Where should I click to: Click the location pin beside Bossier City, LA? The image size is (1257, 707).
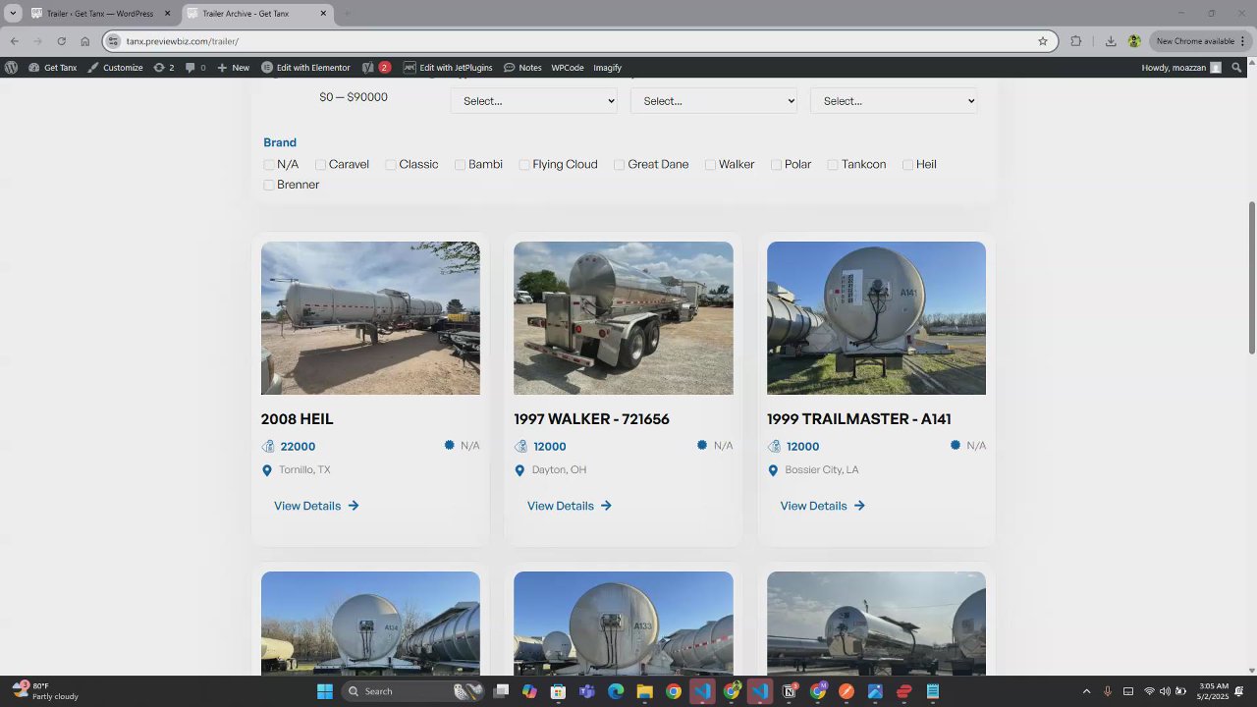tap(773, 470)
